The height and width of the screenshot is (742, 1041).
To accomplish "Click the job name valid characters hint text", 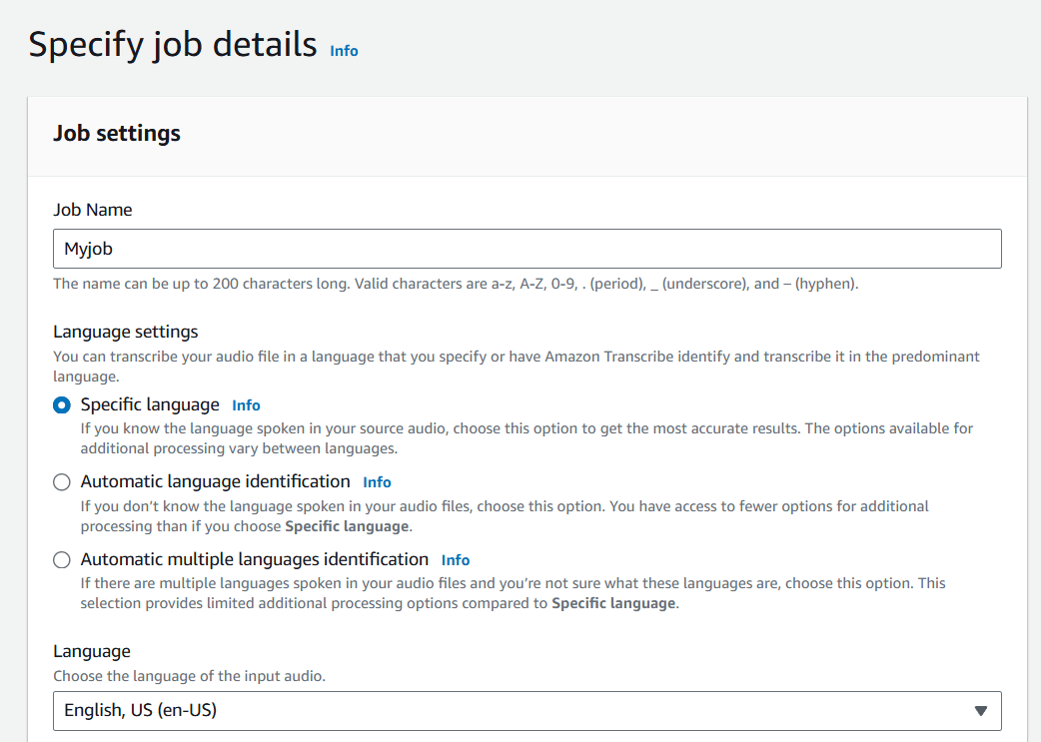I will click(x=456, y=284).
